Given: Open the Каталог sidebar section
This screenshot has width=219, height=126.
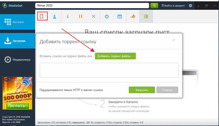Looking at the screenshot, I should pos(18,22).
